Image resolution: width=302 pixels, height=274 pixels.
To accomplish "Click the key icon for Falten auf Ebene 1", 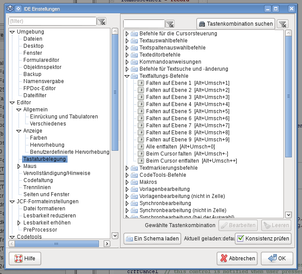I will (x=141, y=83).
